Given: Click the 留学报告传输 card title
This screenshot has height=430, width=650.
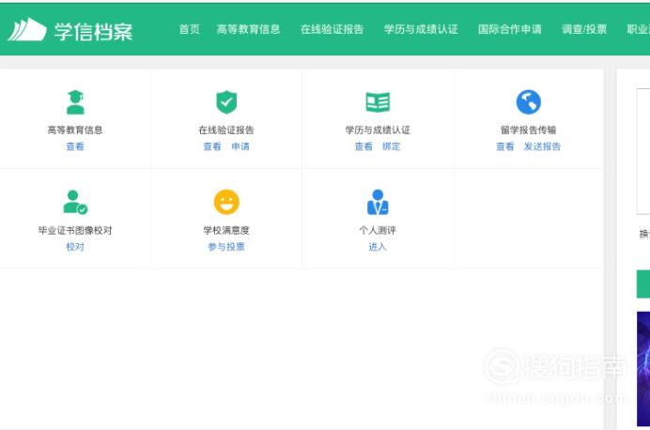Looking at the screenshot, I should 529,131.
